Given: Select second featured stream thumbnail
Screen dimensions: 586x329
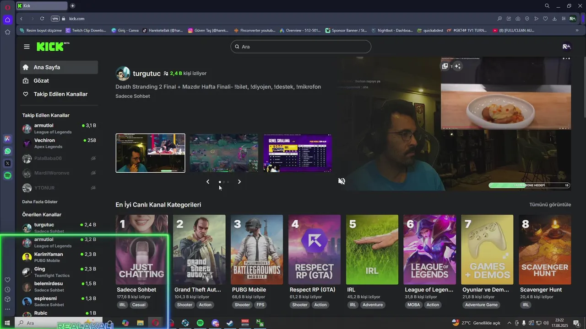Looking at the screenshot, I should (224, 153).
